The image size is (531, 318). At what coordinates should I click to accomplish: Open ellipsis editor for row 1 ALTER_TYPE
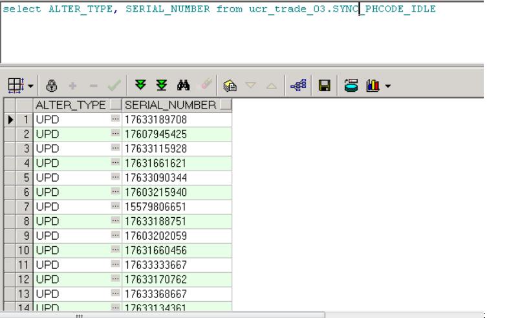(x=116, y=119)
